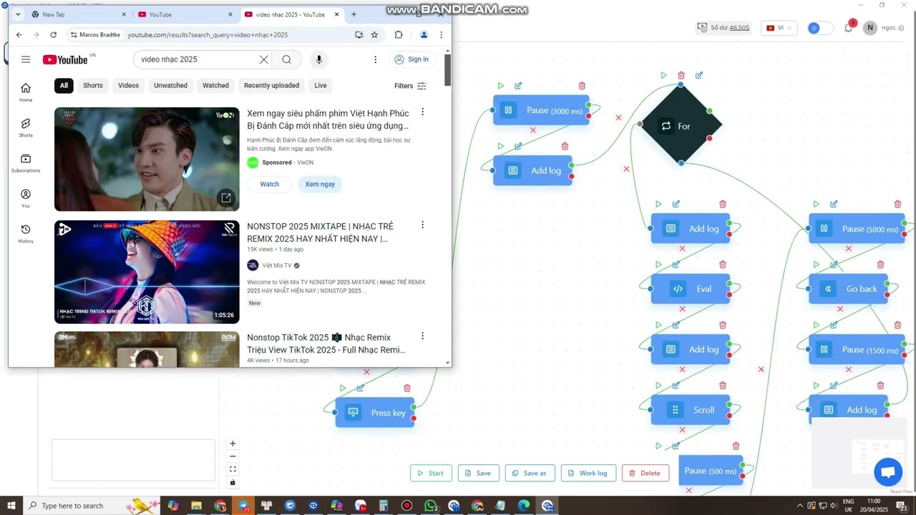Image resolution: width=916 pixels, height=515 pixels.
Task: Run the Go back node
Action: (817, 265)
